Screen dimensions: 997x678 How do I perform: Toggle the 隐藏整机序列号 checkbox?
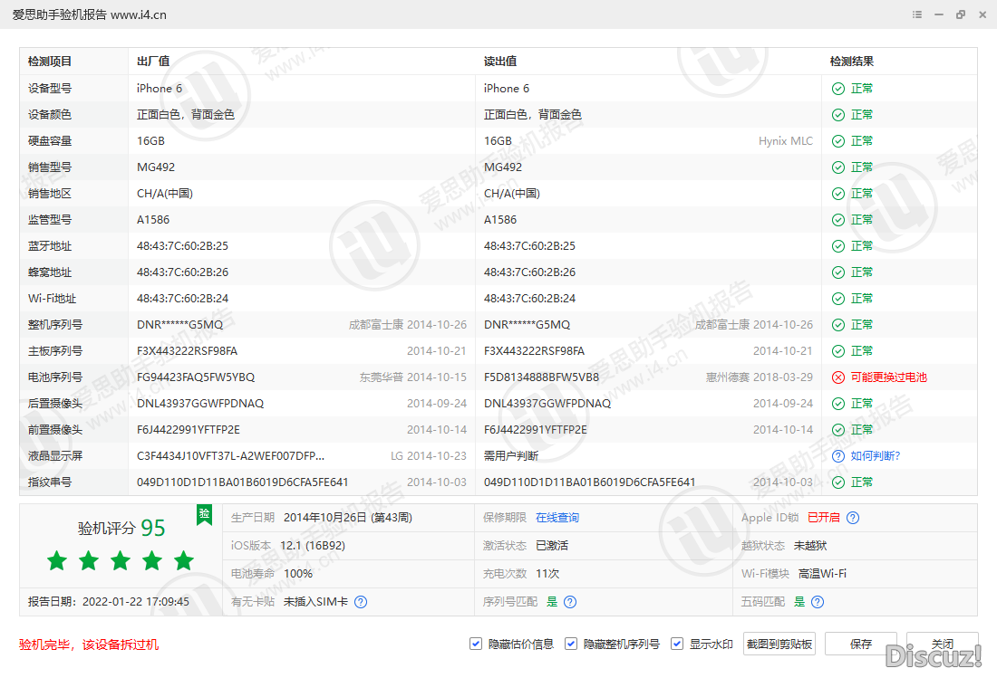tap(571, 644)
